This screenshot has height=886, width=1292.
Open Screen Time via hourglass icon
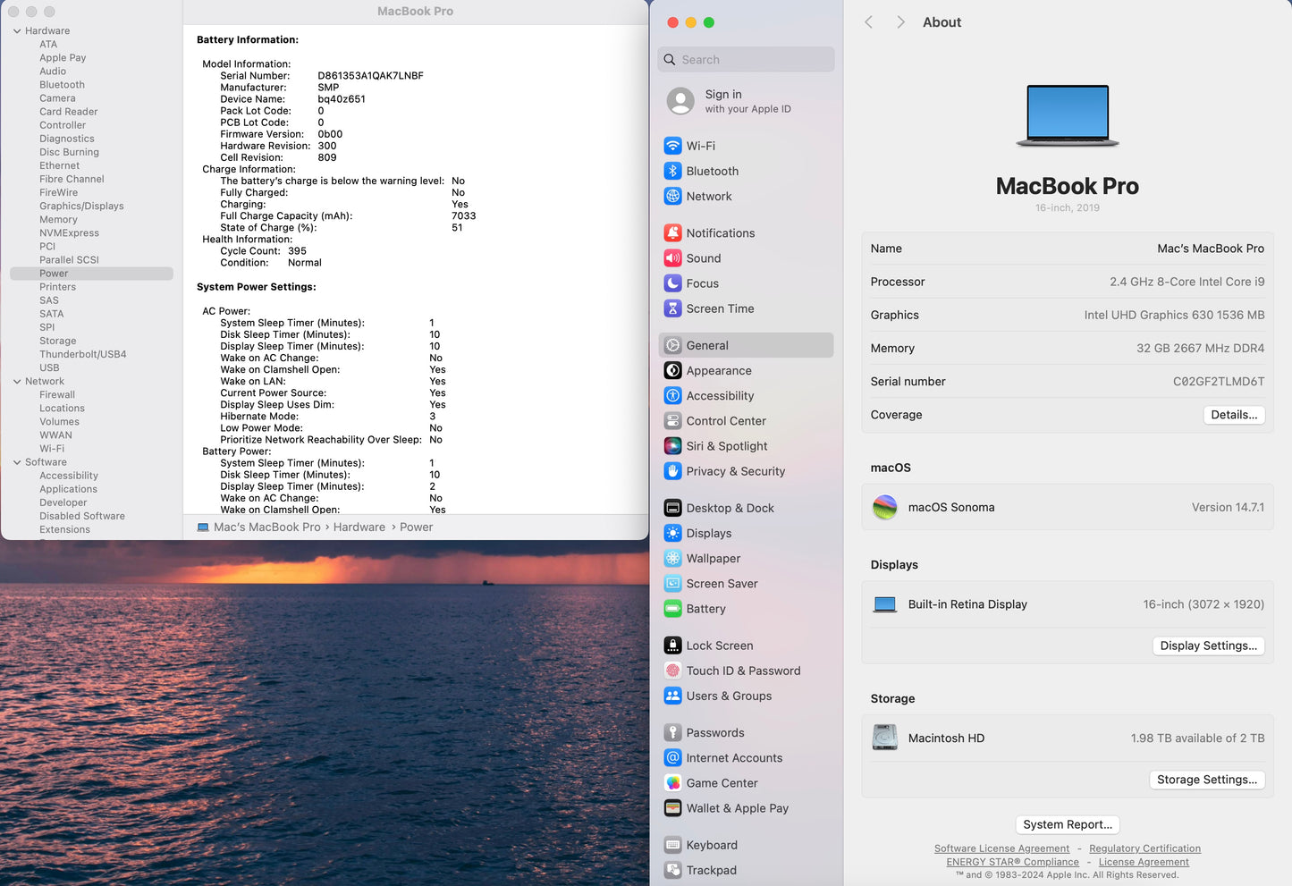click(673, 308)
